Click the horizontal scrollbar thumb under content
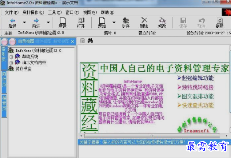Image resolution: width=231 pixels, height=158 pixels. coord(152,135)
